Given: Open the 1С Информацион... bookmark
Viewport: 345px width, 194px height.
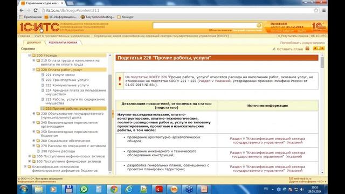Looking at the screenshot, I should click(x=60, y=17).
